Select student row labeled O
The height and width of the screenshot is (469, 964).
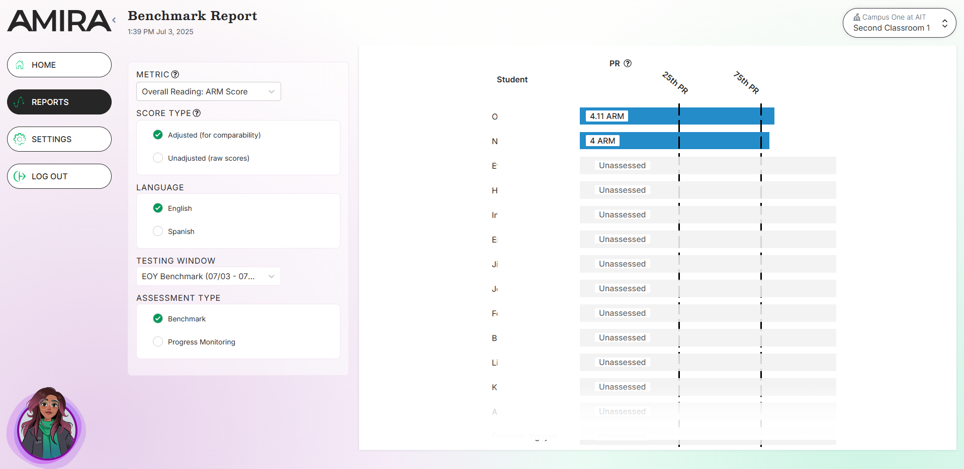495,116
